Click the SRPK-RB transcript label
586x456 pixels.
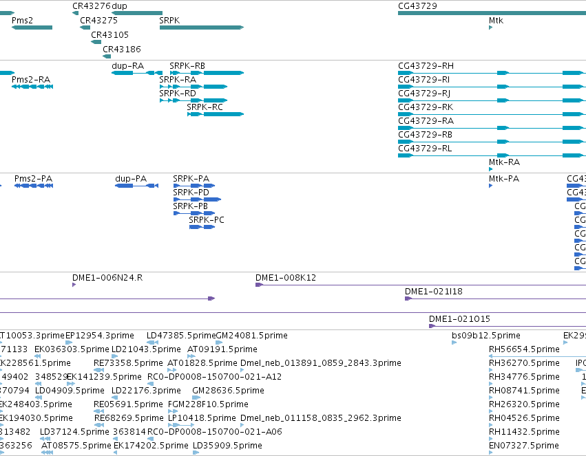coord(187,66)
